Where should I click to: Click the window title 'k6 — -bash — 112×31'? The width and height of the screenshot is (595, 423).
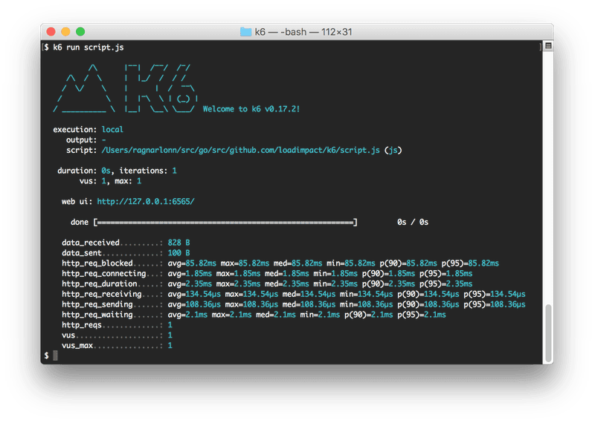point(303,32)
